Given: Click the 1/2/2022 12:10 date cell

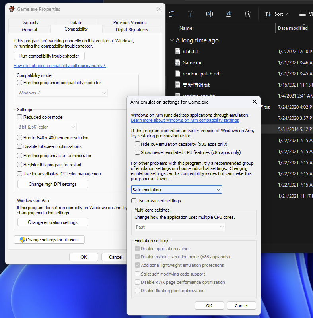Looking at the screenshot, I should coord(296,52).
